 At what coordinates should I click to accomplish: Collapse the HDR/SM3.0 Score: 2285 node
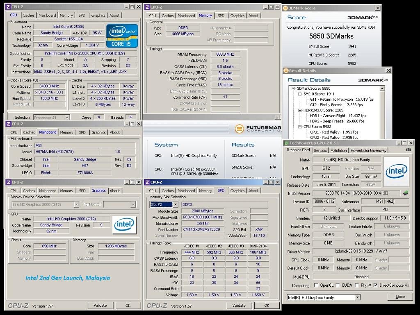pos(300,110)
